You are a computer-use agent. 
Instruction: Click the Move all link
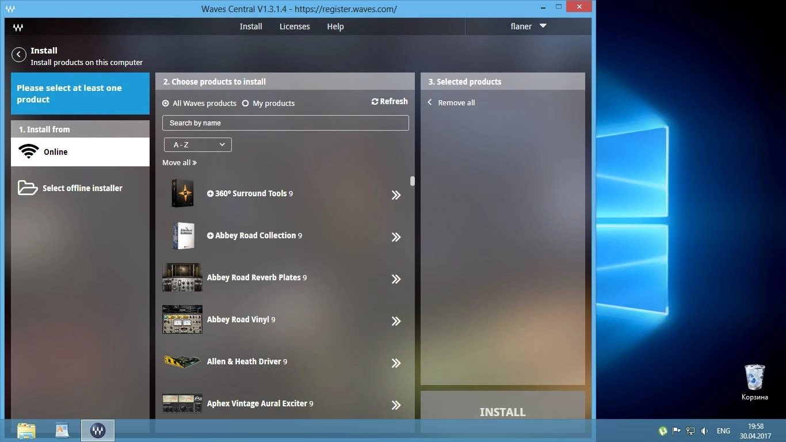point(180,163)
